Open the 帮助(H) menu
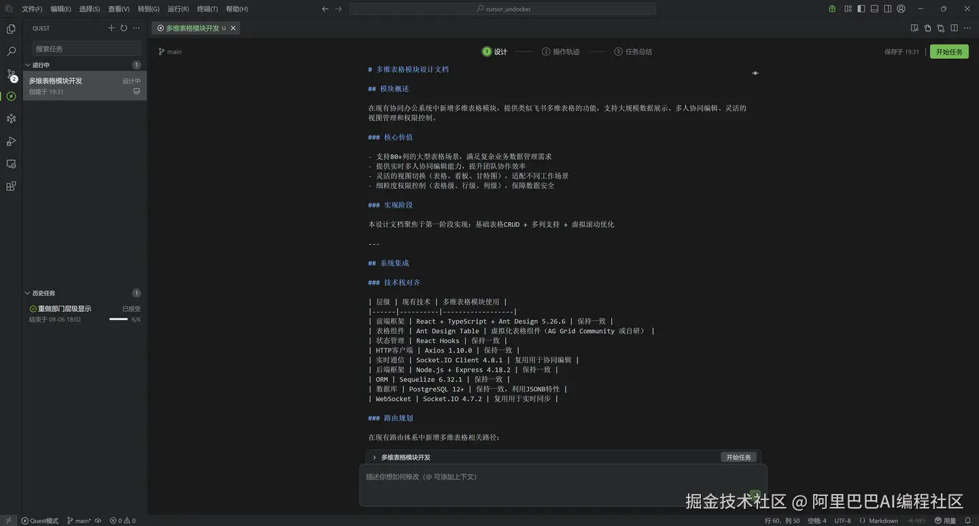This screenshot has width=979, height=526. pos(237,9)
